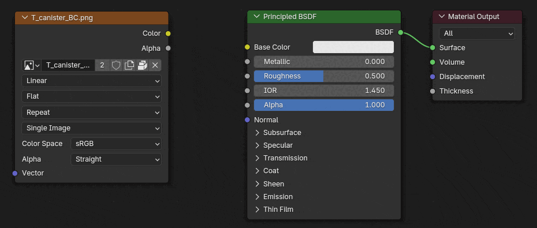The width and height of the screenshot is (537, 228).
Task: Toggle fake user shield icon
Action: pos(116,65)
